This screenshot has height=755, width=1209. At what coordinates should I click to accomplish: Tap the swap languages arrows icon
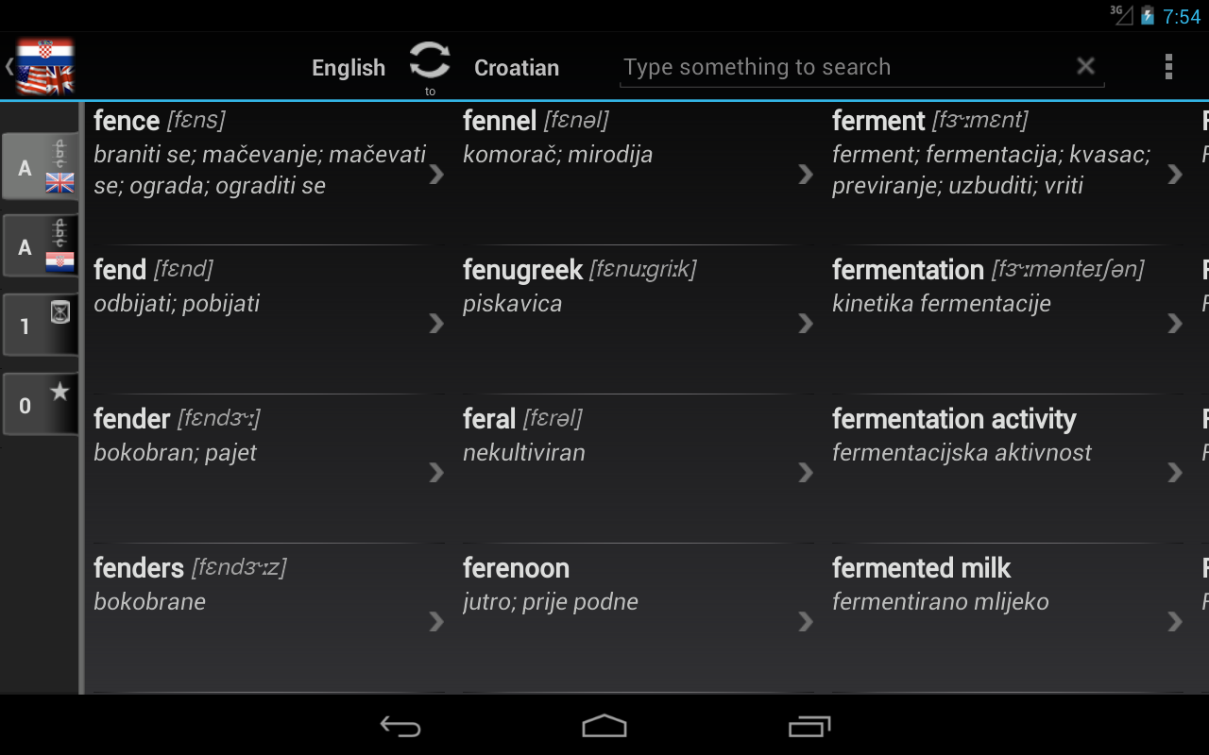[430, 61]
